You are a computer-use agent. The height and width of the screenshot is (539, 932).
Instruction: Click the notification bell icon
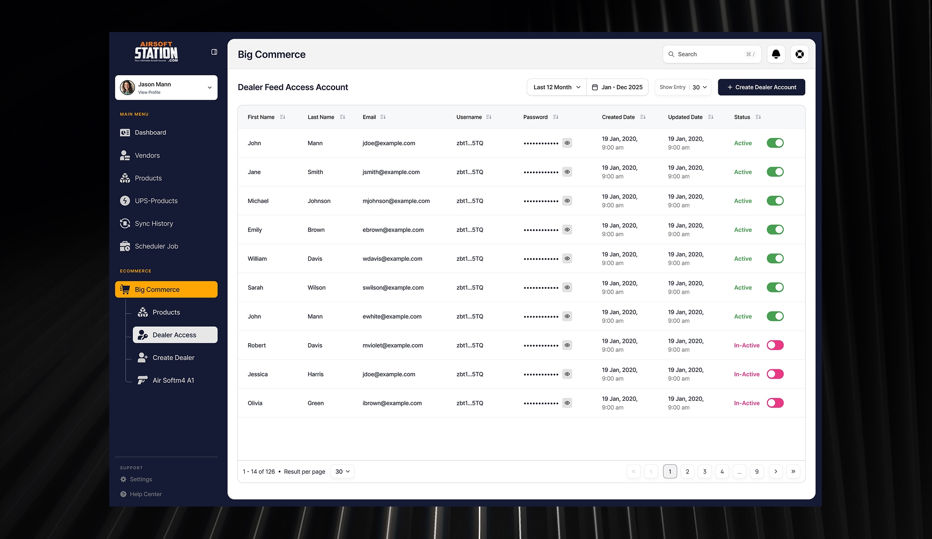point(776,54)
